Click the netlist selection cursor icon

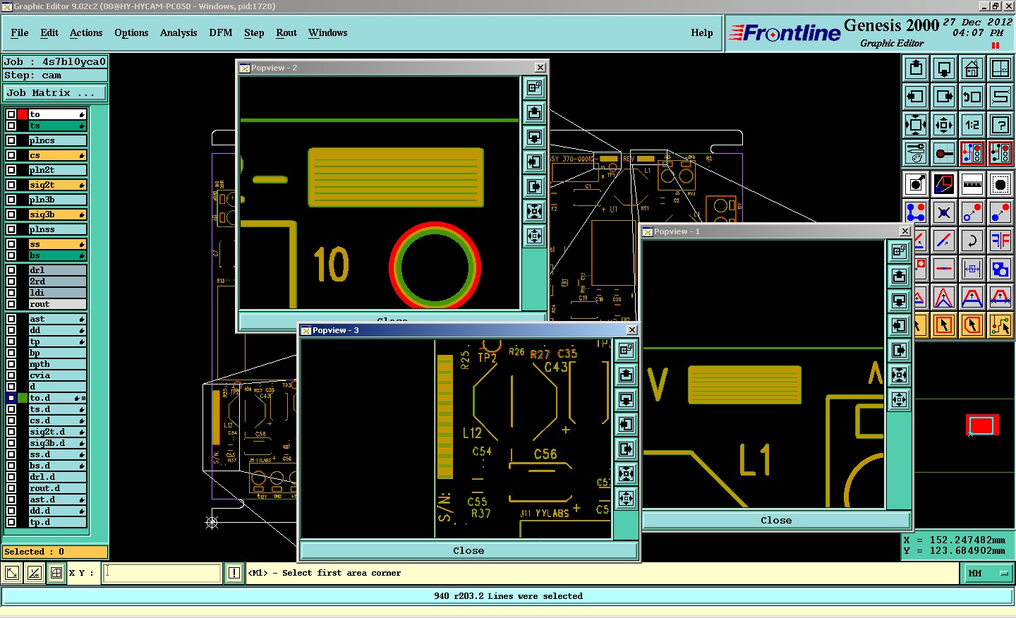coord(1000,325)
